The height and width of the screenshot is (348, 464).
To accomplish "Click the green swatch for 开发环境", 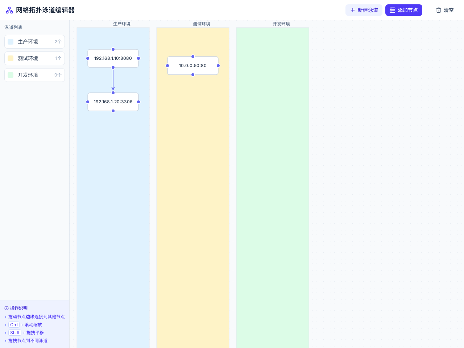I will point(11,75).
